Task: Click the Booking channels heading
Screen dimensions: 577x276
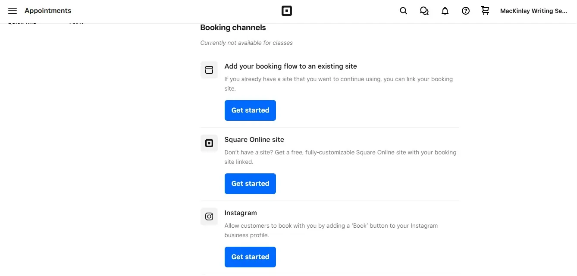Action: [233, 28]
